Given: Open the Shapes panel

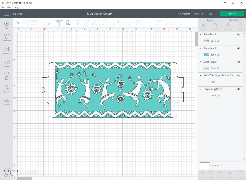Looking at the screenshot, I should tap(6, 89).
